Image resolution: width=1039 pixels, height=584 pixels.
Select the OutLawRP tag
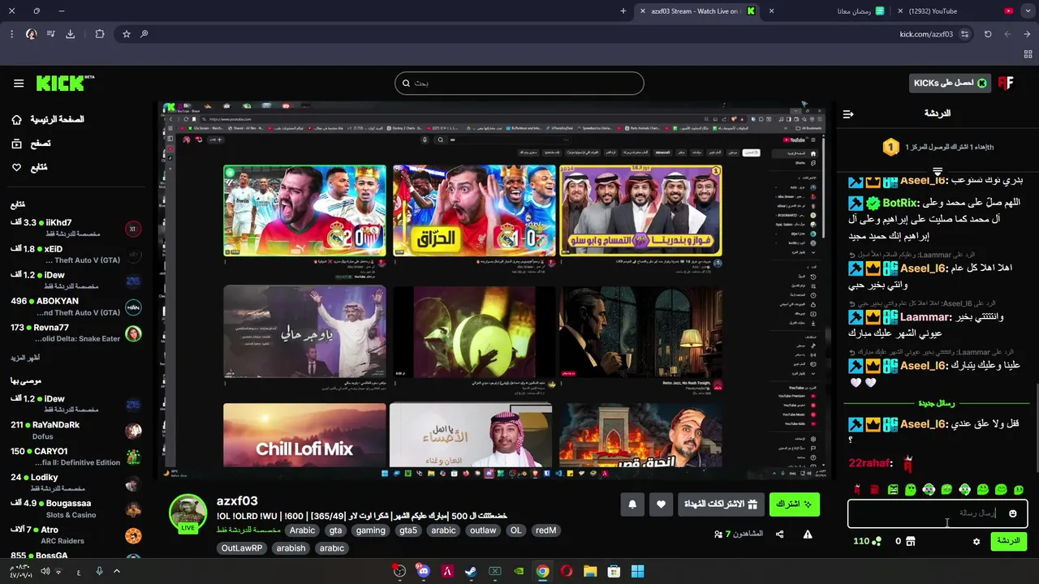(x=242, y=548)
